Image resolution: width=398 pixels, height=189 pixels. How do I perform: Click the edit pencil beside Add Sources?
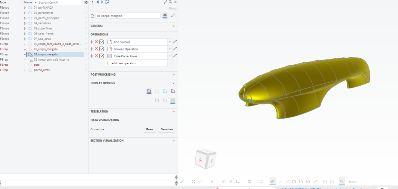point(175,42)
